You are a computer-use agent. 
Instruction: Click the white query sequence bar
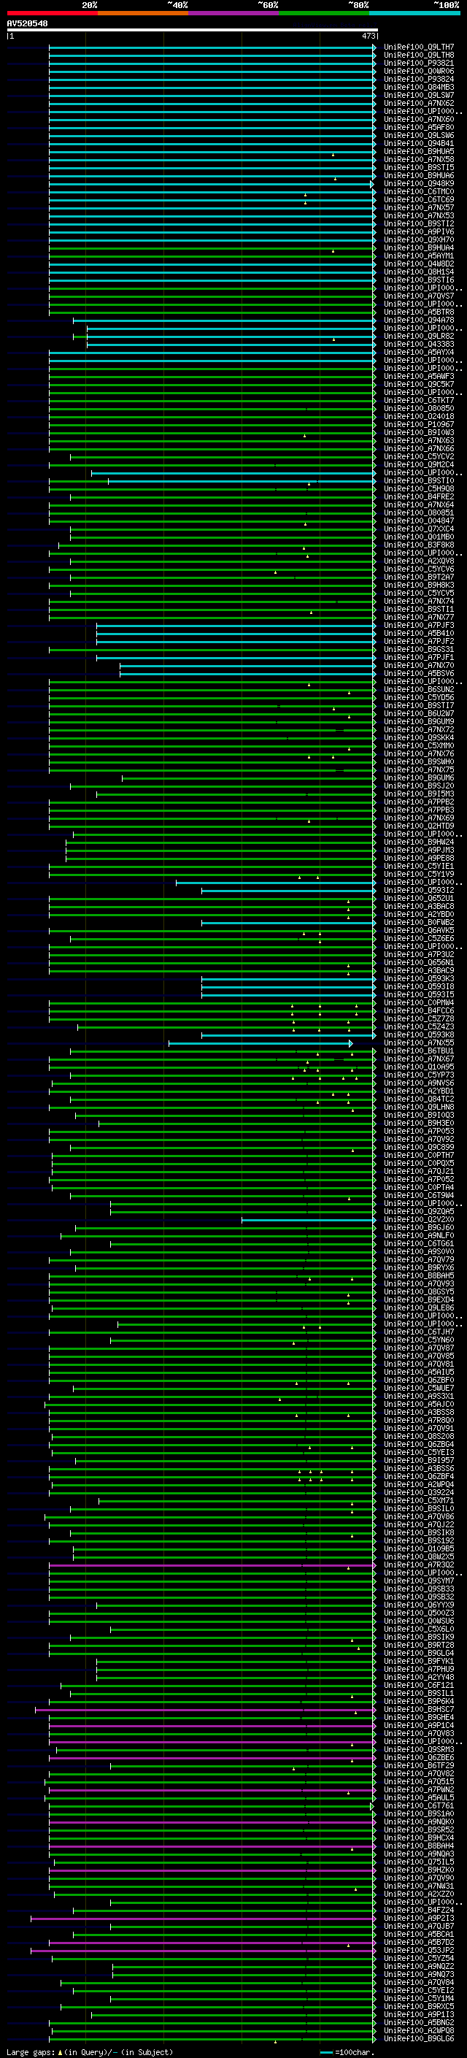(193, 29)
